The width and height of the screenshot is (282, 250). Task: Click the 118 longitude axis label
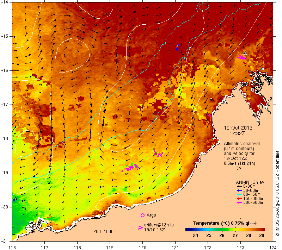[x=77, y=248]
